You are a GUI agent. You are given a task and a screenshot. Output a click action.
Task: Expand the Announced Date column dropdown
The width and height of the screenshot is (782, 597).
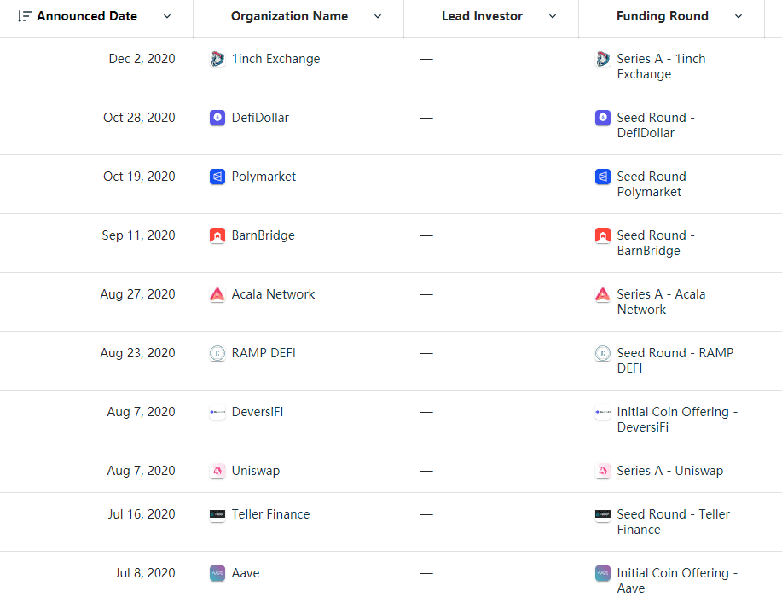point(167,16)
